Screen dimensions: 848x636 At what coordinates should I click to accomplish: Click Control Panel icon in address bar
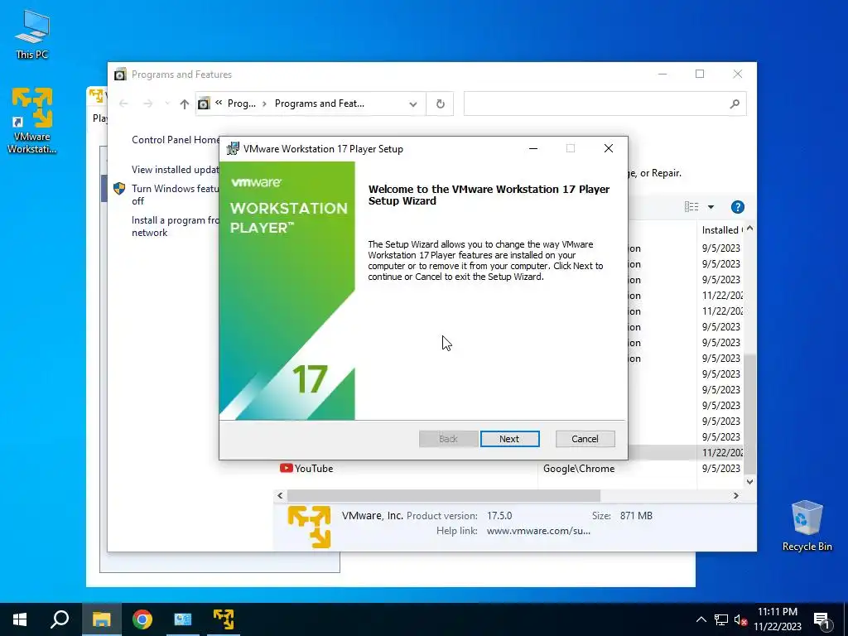pos(204,104)
